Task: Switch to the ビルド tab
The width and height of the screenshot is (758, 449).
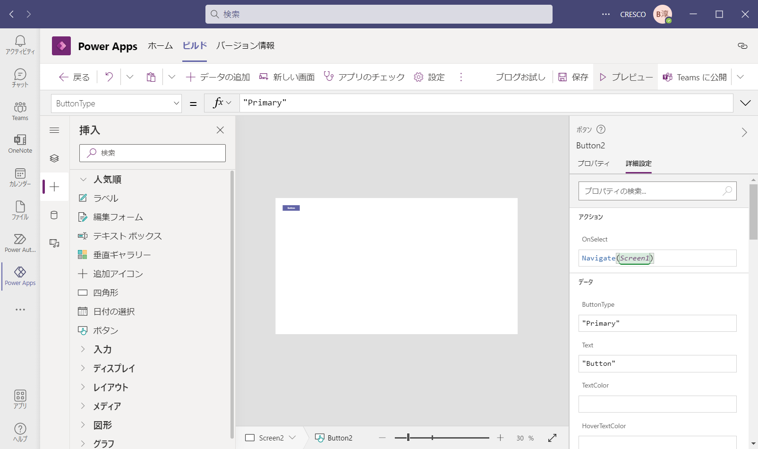Action: 195,46
